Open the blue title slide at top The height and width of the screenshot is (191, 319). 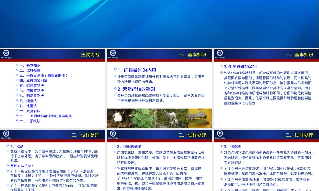(159, 24)
